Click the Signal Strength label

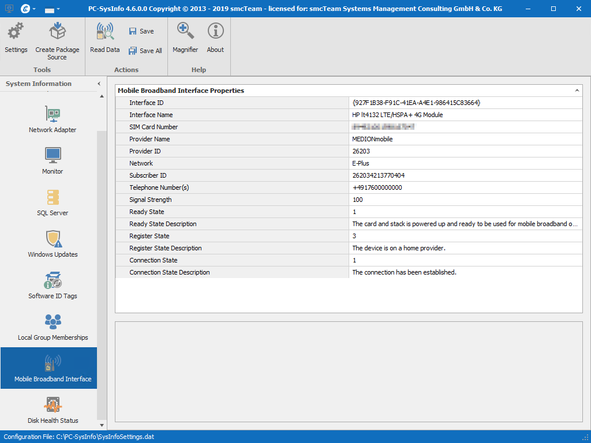[151, 200]
